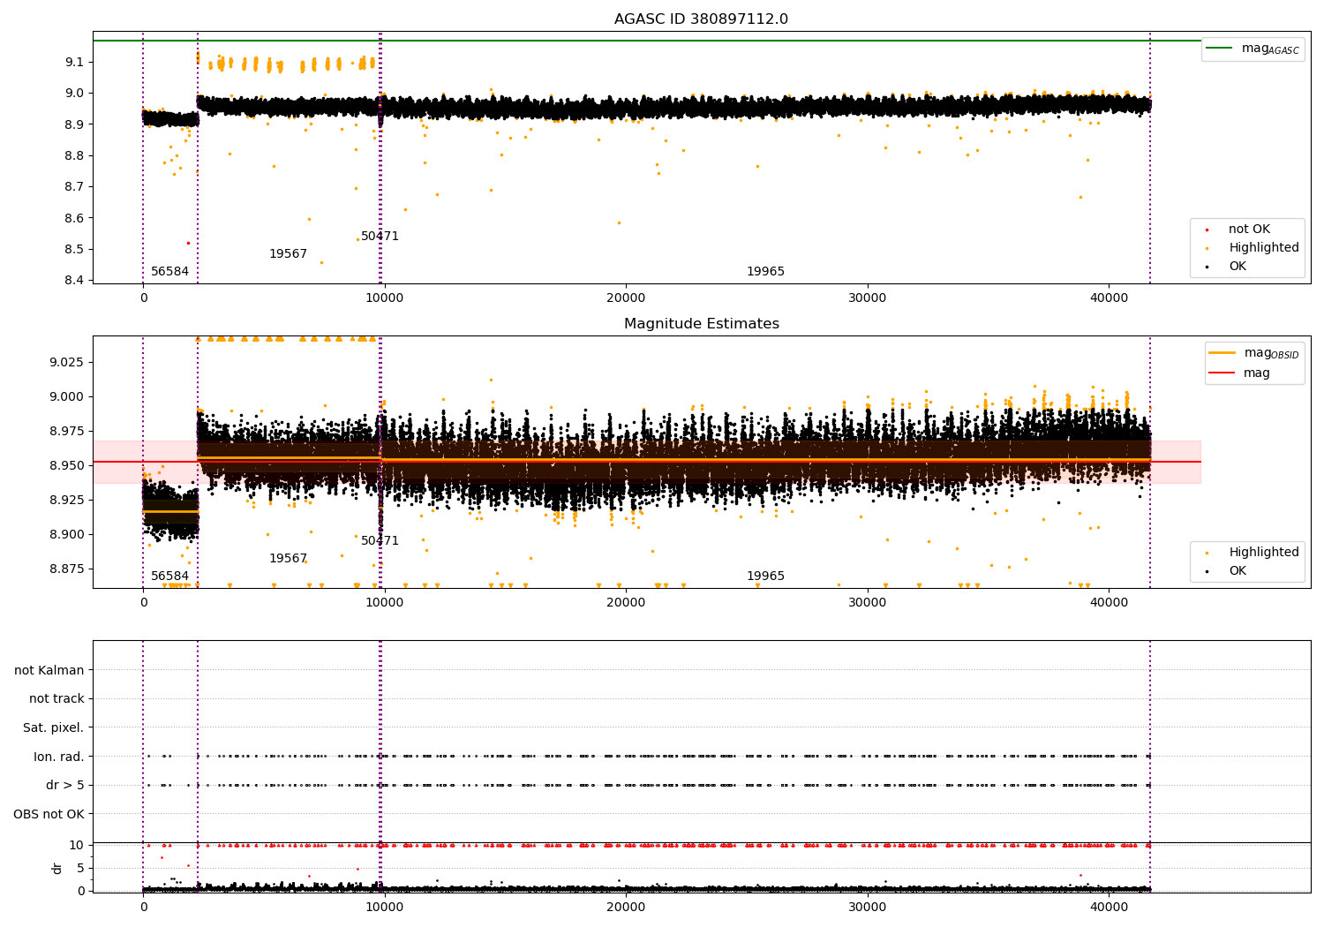Image resolution: width=1324 pixels, height=927 pixels.
Task: Click Highlighted legend marker in Magnitude Estimates plot
Action: point(1207,553)
